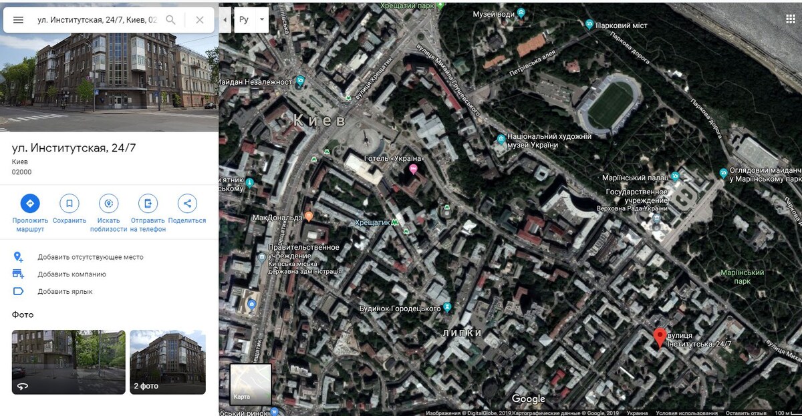Screen dimensions: 802x416
Task: Click the Поделиться share icon
Action: pos(187,204)
